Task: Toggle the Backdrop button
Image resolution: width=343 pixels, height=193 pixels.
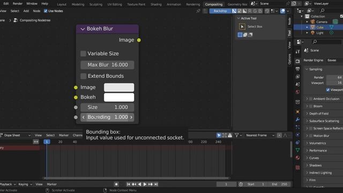Action: (x=220, y=11)
